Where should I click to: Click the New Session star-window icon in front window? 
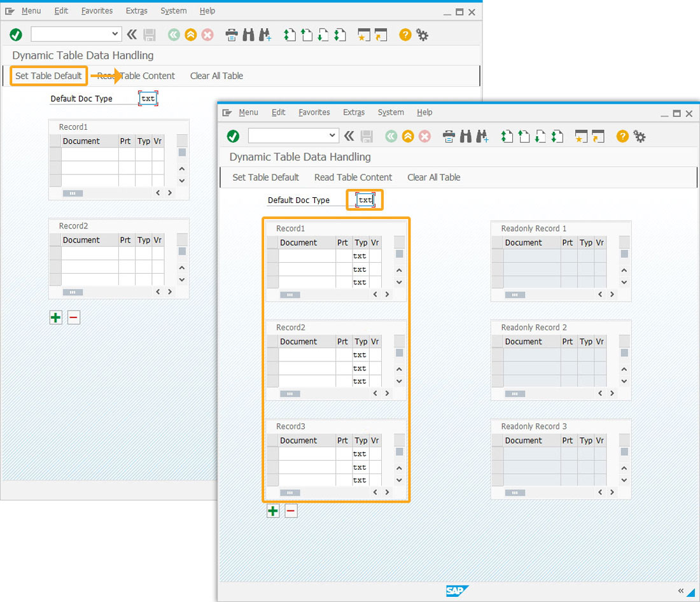point(581,136)
